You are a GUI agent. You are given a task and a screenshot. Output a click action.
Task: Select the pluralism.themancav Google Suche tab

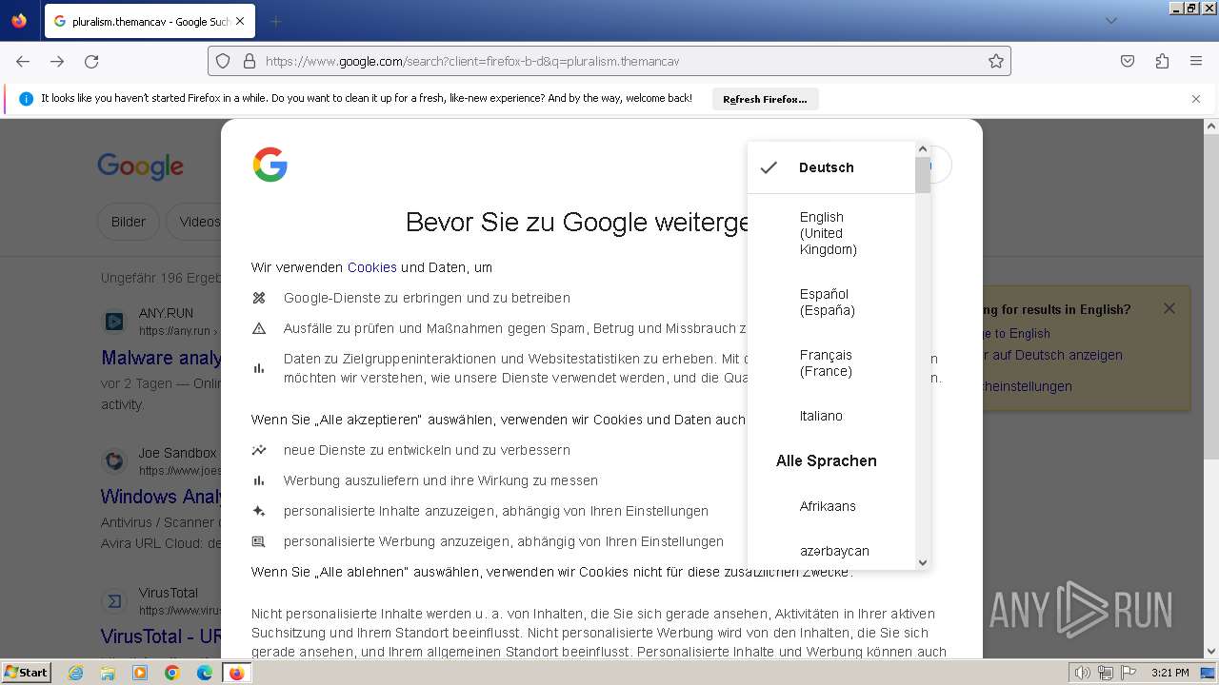150,21
